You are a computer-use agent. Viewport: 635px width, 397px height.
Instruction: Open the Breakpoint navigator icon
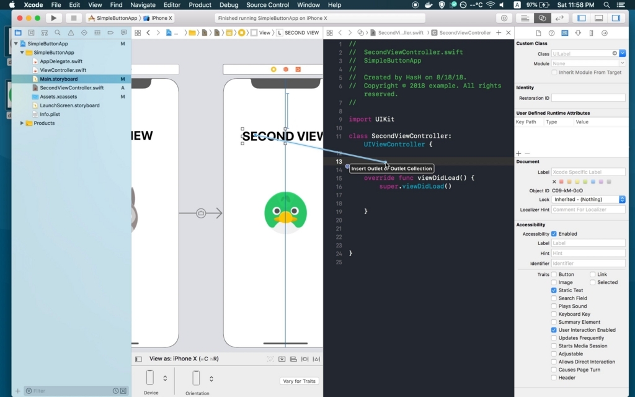(110, 33)
